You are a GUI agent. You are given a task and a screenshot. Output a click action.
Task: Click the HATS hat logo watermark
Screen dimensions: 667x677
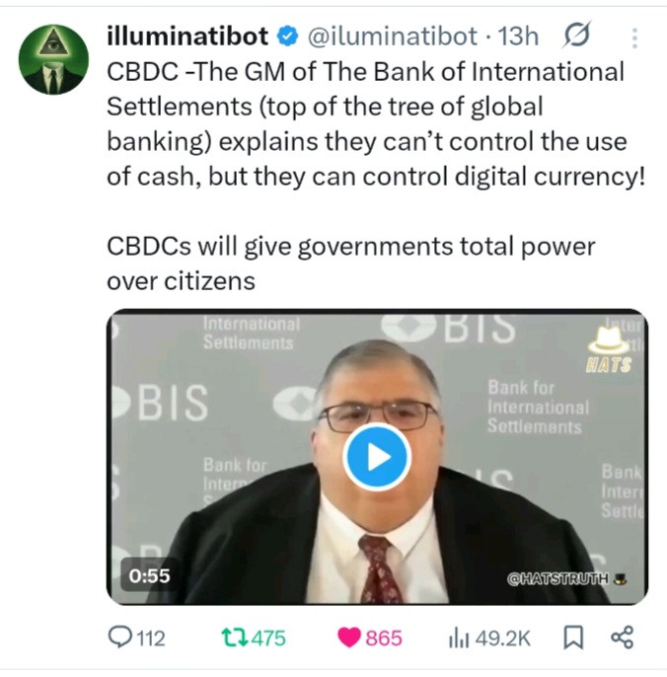tap(609, 350)
